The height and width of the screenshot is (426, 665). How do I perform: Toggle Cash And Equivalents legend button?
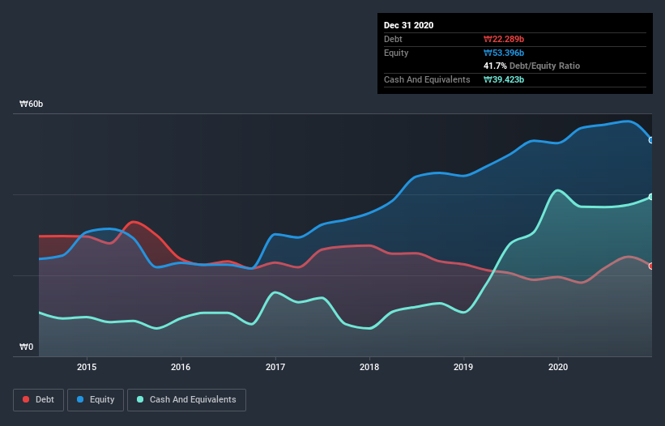(x=186, y=400)
